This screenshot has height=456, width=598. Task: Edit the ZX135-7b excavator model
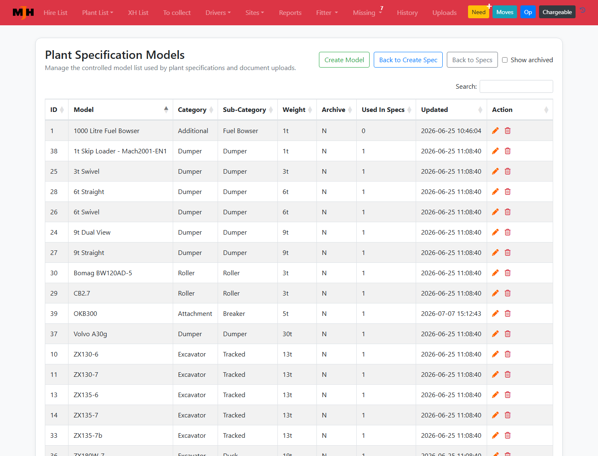point(495,436)
